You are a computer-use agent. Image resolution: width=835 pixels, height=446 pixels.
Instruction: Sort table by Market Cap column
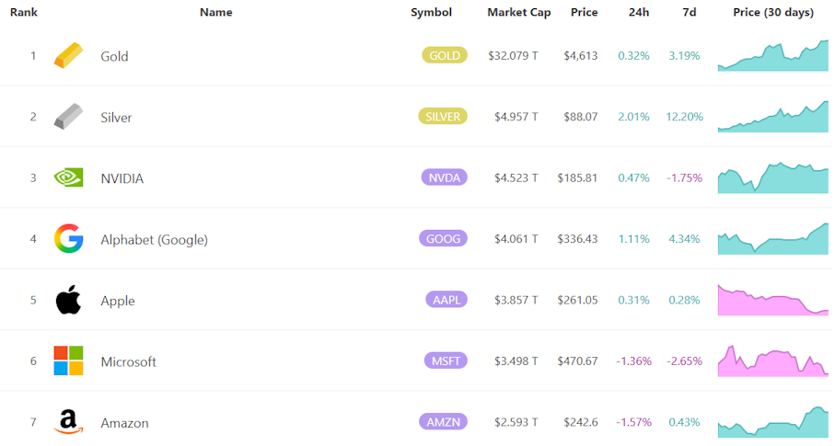[x=518, y=13]
